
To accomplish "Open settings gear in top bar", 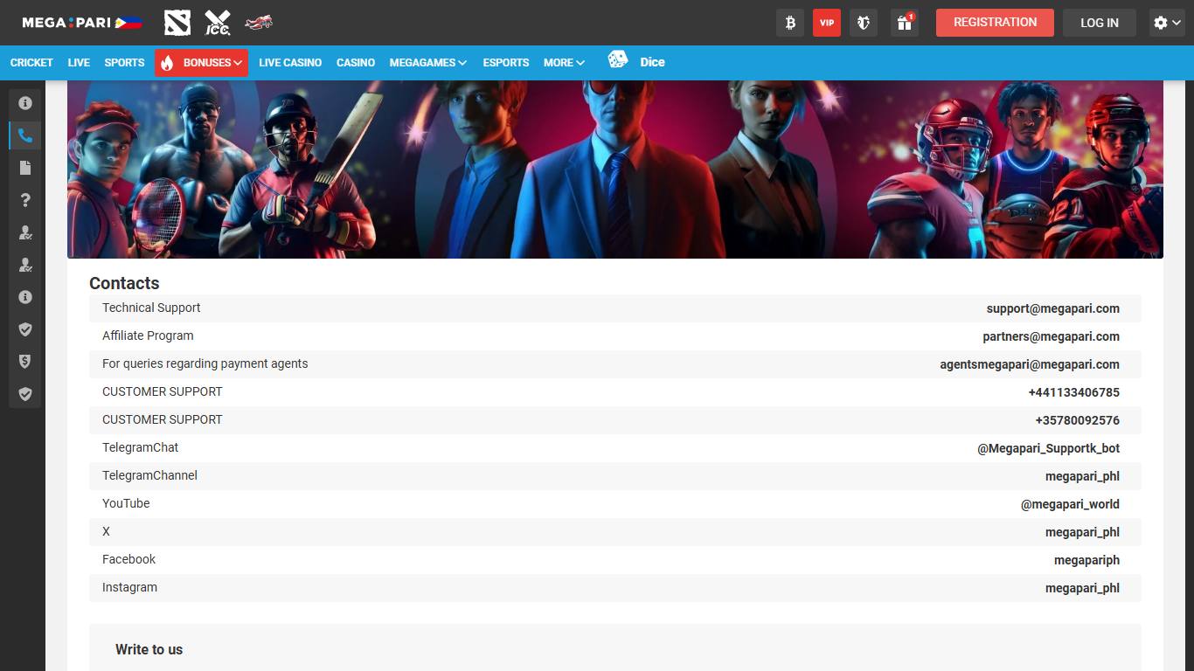I will coord(1168,23).
